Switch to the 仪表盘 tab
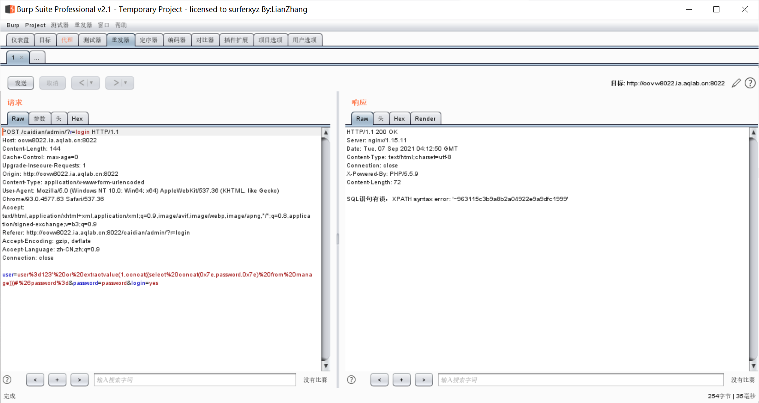This screenshot has height=403, width=759. [x=20, y=40]
